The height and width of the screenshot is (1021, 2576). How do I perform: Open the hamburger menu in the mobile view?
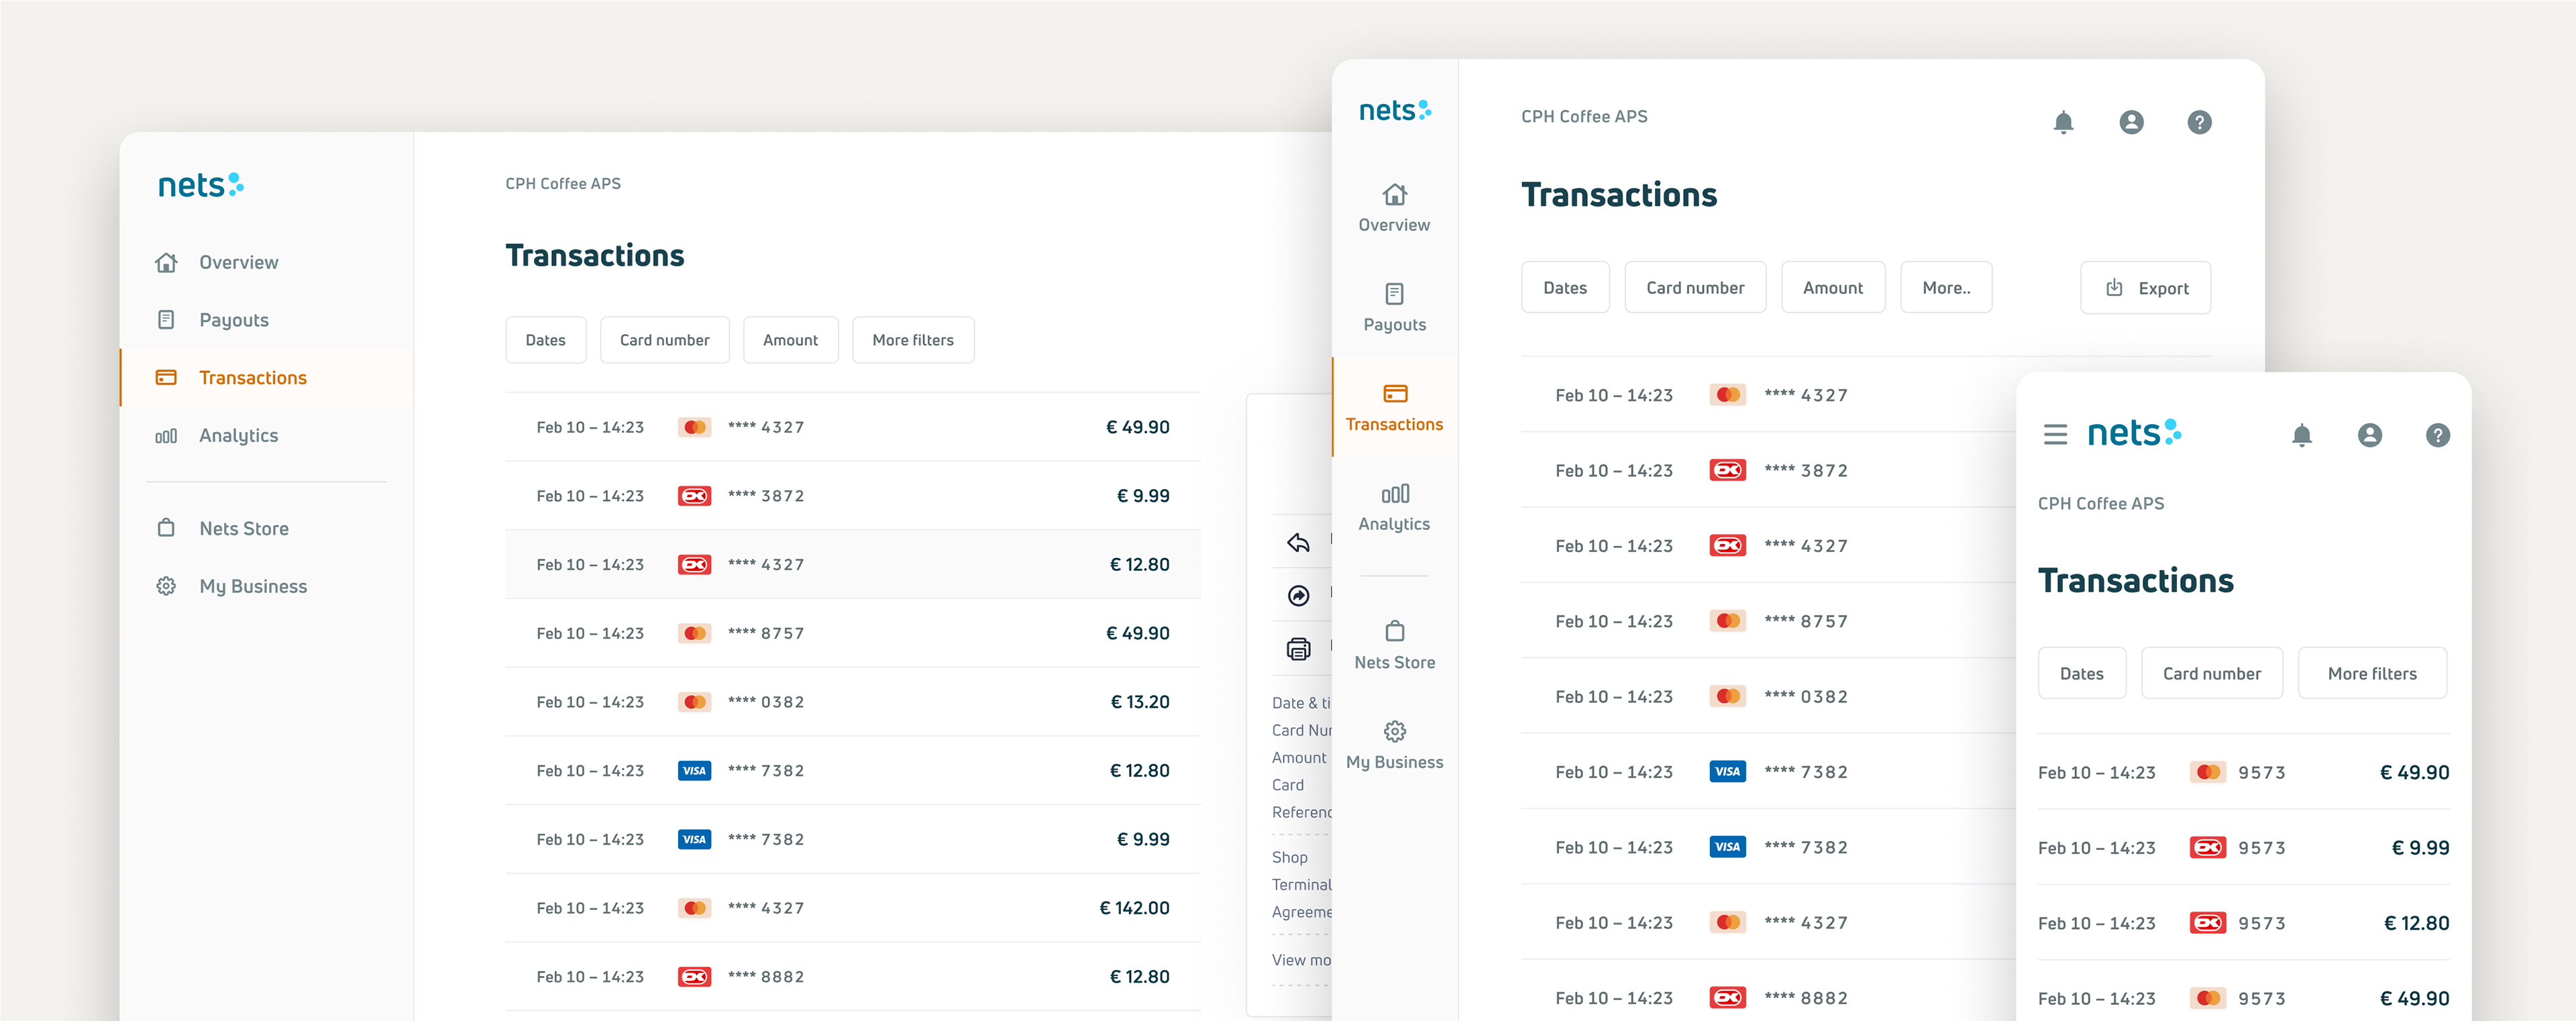pyautogui.click(x=2055, y=435)
